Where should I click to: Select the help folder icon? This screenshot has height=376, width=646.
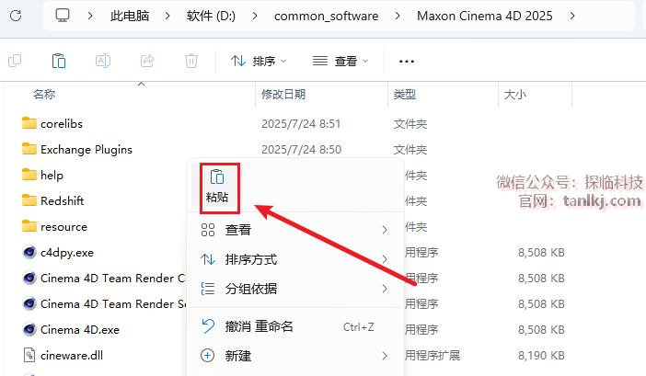coord(29,175)
